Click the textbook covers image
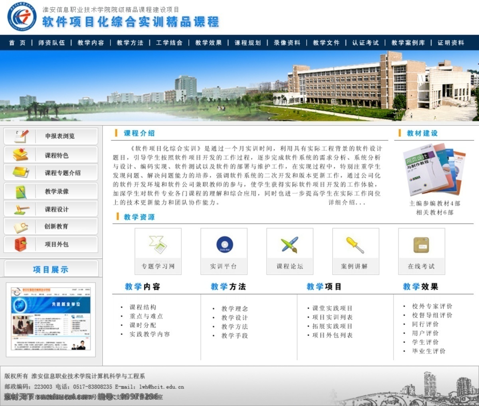This screenshot has width=479, height=406. point(434,169)
